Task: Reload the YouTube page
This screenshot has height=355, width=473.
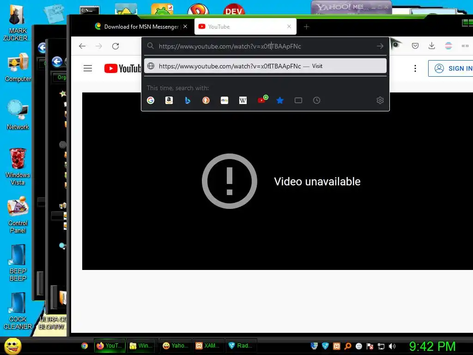Action: pyautogui.click(x=115, y=46)
